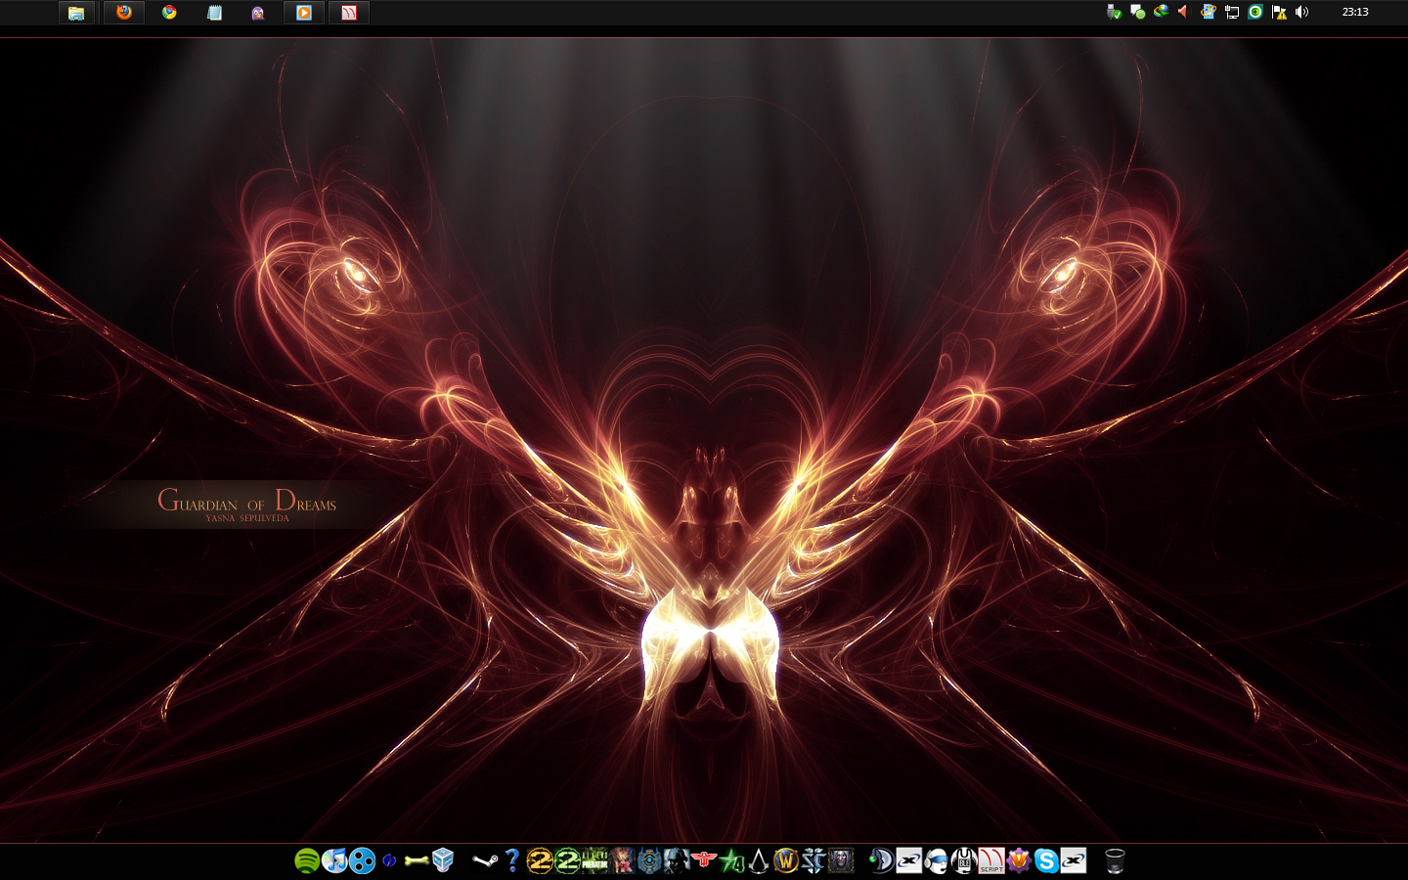Click the green circle tray icon
The height and width of the screenshot is (880, 1408).
coord(1255,12)
